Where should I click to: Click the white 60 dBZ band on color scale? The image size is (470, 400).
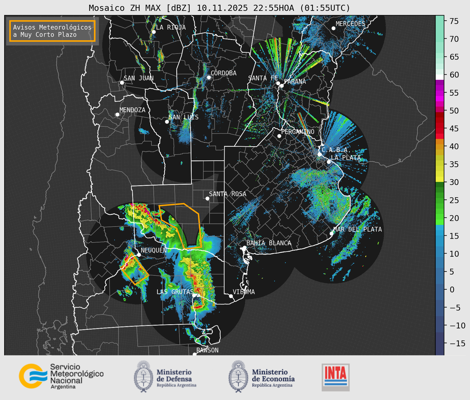click(x=440, y=77)
